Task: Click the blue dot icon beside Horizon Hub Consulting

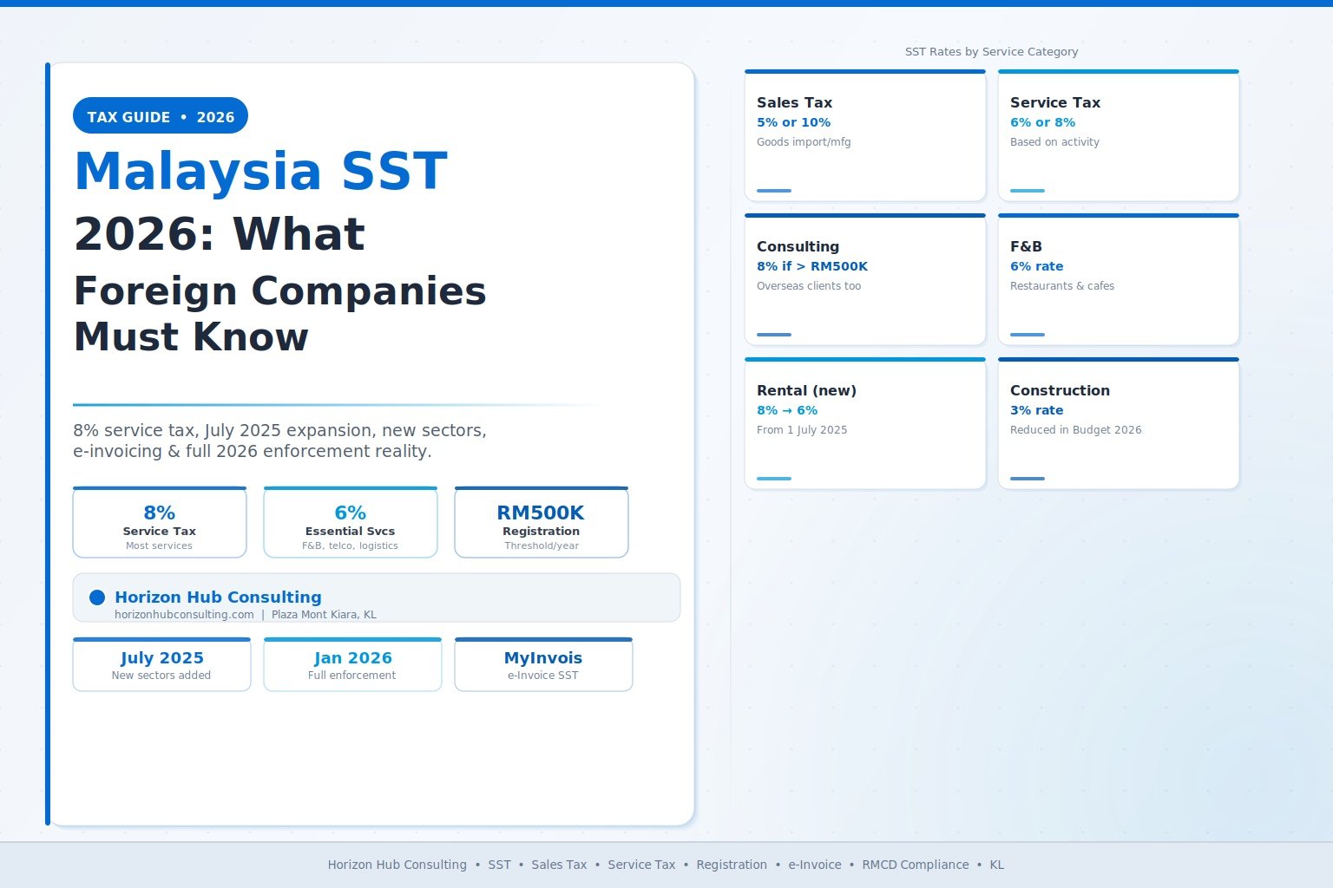Action: [x=97, y=597]
